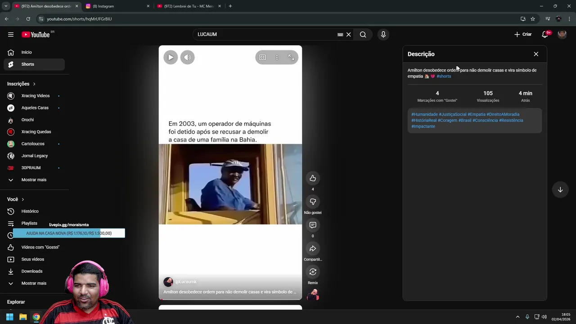The width and height of the screenshot is (576, 324).
Task: Open Vídeos com "Gostei"
Action: click(34, 247)
